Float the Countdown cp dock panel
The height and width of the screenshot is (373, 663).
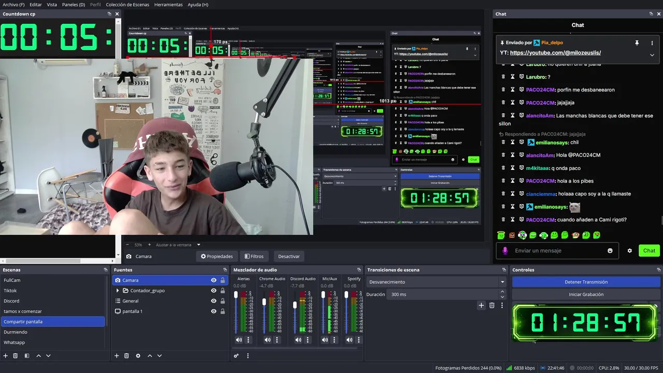(x=109, y=14)
